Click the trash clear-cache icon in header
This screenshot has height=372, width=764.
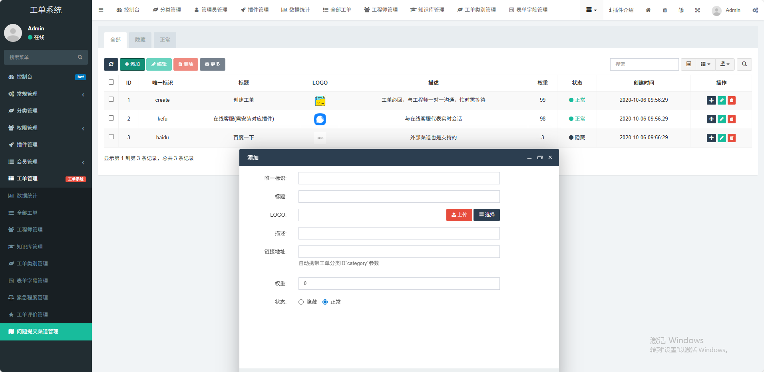pos(665,10)
